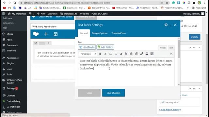
Task: Open WordPress logo menu in admin bar
Action: (x=4, y=14)
